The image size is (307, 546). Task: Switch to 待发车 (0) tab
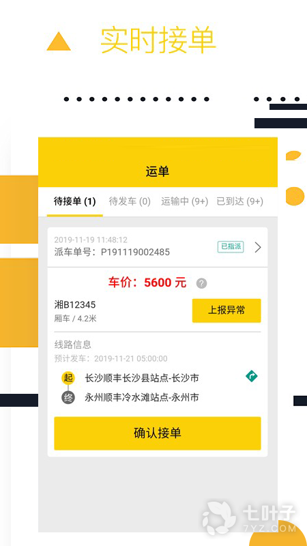[x=130, y=201]
